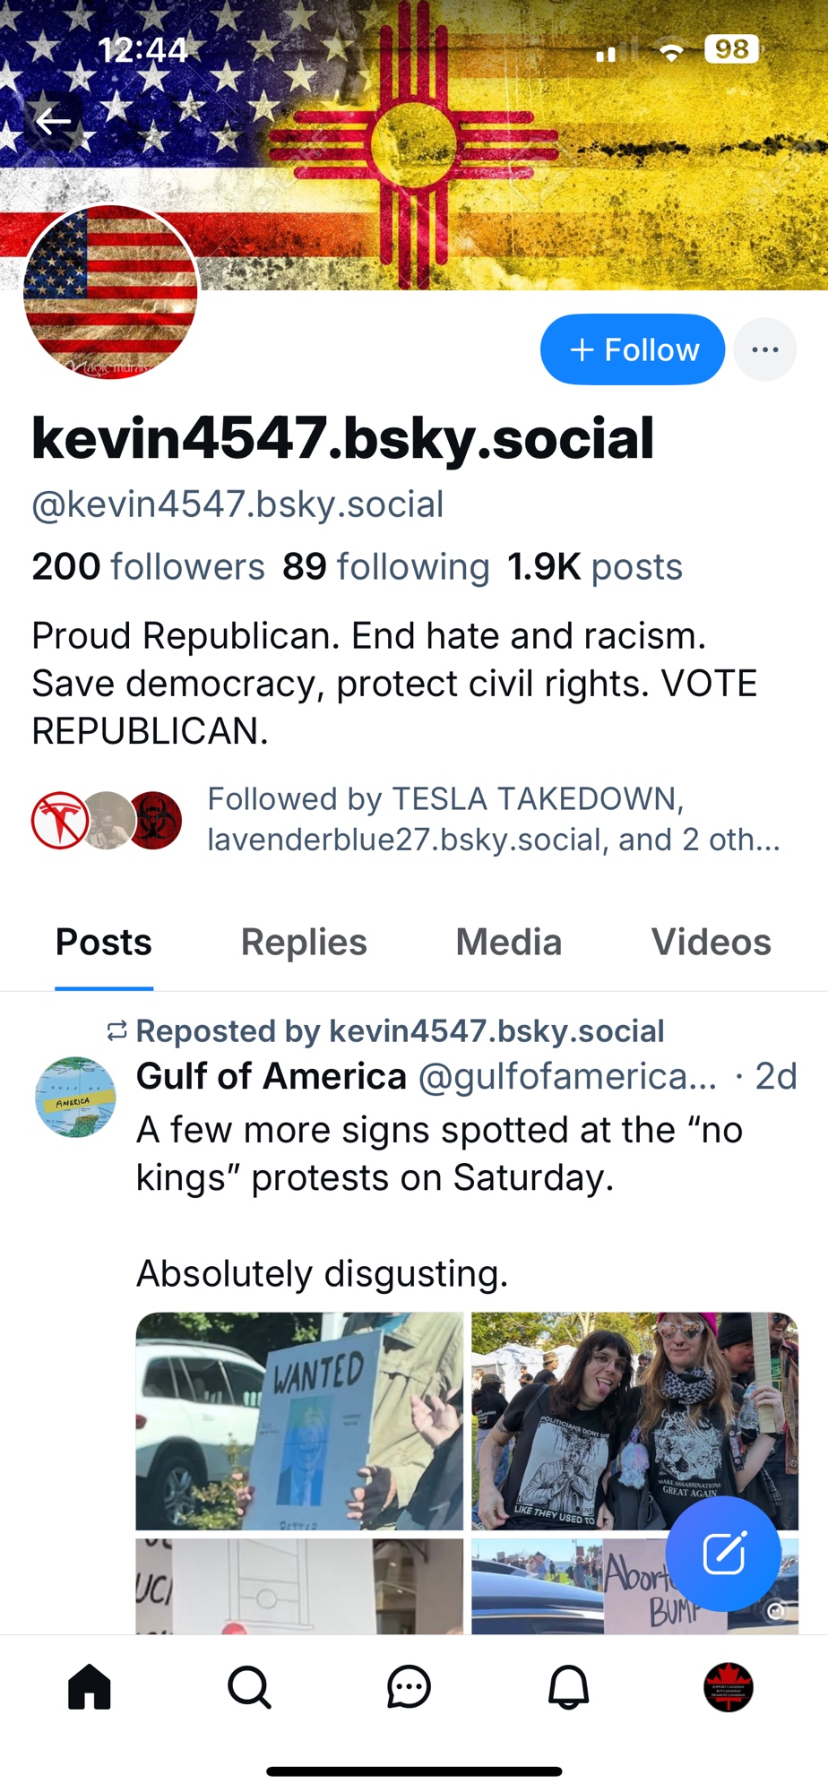This screenshot has width=828, height=1792.
Task: Open the 200 followers list
Action: click(x=148, y=566)
